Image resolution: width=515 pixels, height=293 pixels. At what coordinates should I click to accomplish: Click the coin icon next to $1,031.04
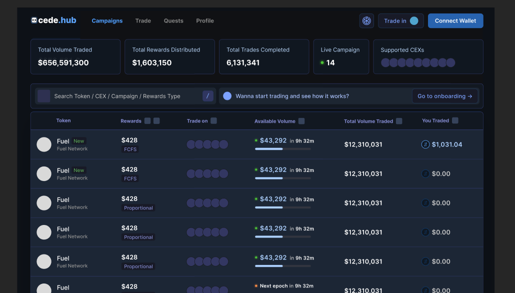(x=425, y=144)
